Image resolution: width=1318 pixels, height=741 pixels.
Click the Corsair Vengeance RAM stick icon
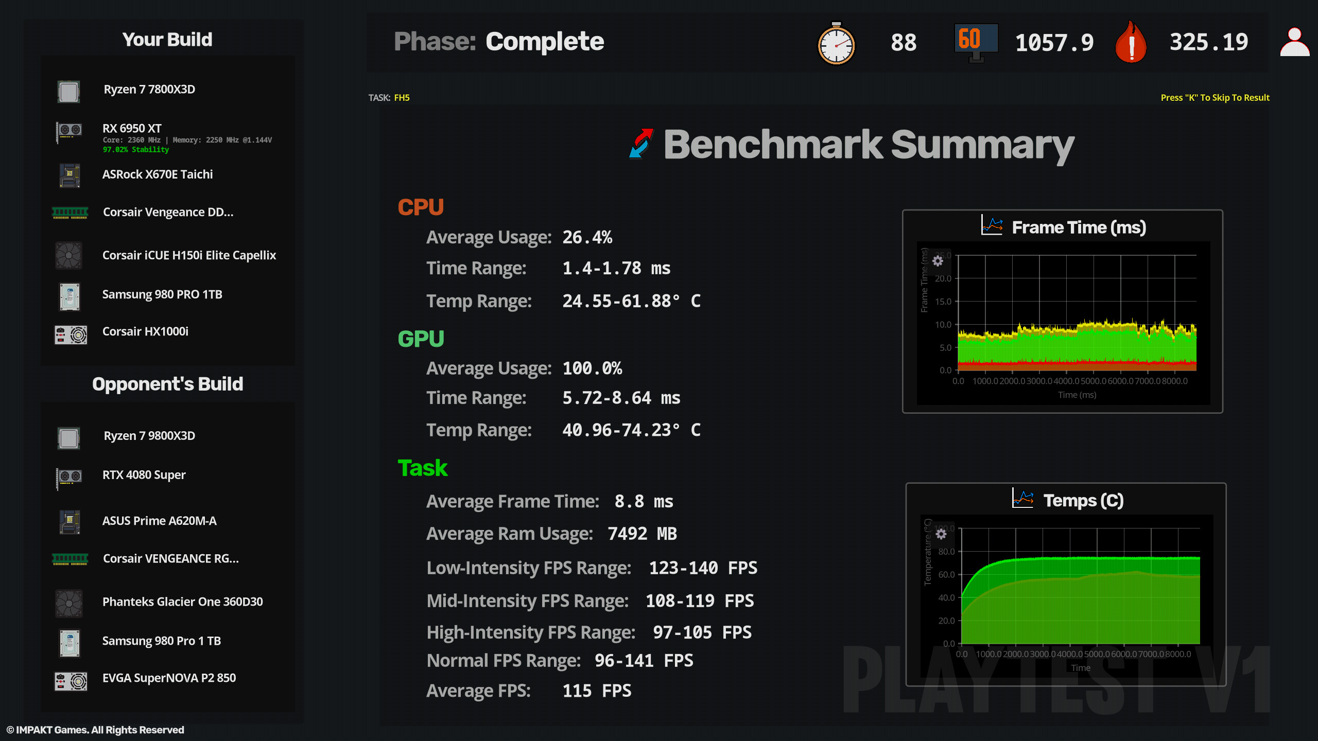(70, 212)
